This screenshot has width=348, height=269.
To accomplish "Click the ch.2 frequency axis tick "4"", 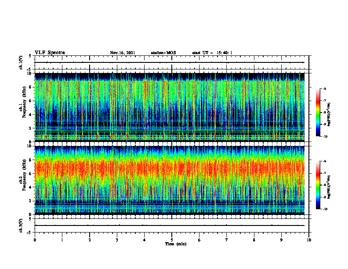I will (31, 187).
